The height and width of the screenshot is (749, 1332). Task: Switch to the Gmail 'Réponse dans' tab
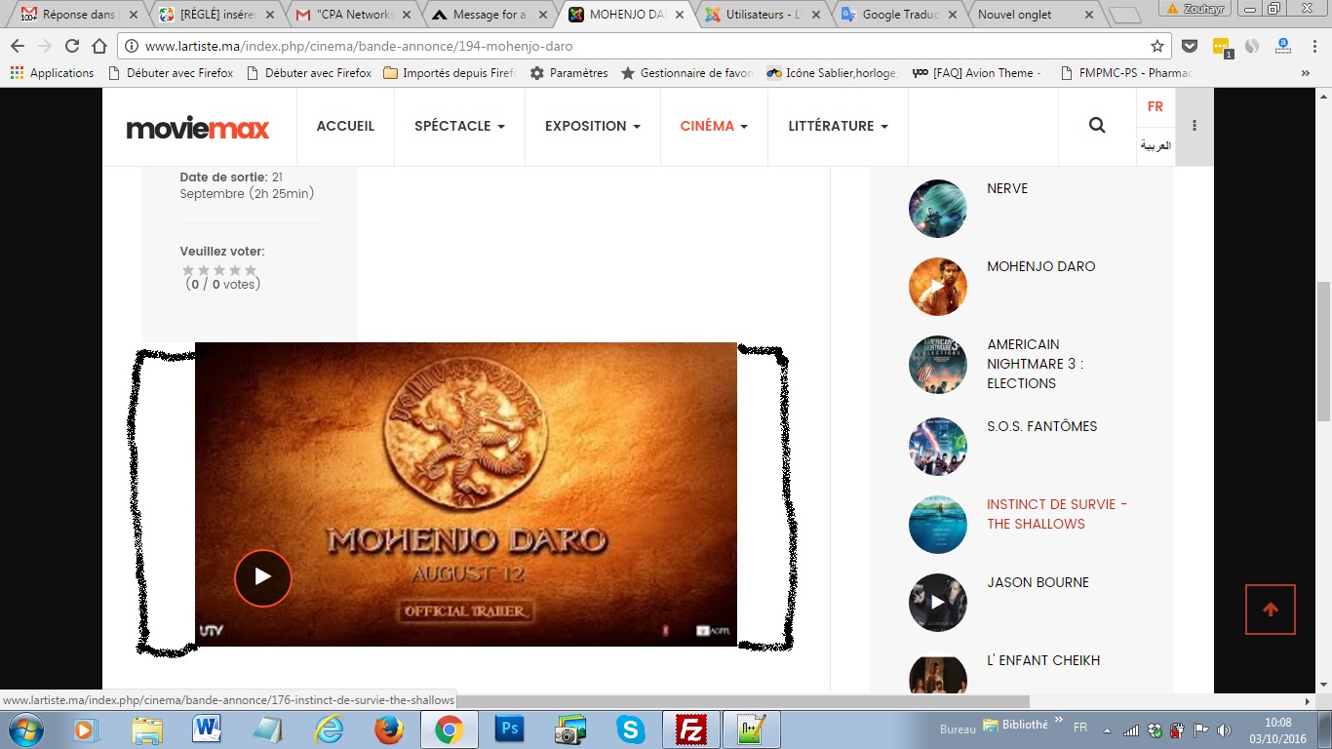pyautogui.click(x=78, y=15)
